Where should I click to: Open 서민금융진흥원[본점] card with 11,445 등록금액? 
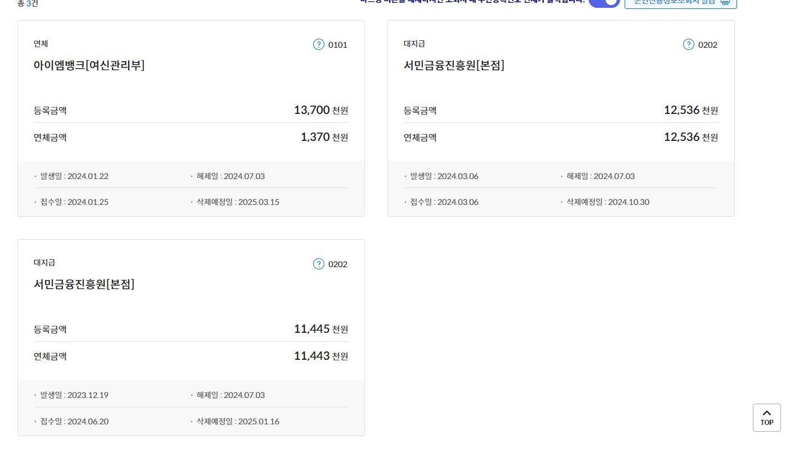click(84, 284)
